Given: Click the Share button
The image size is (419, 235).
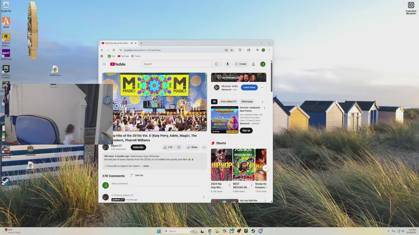Looking at the screenshot, I should click(x=192, y=147).
